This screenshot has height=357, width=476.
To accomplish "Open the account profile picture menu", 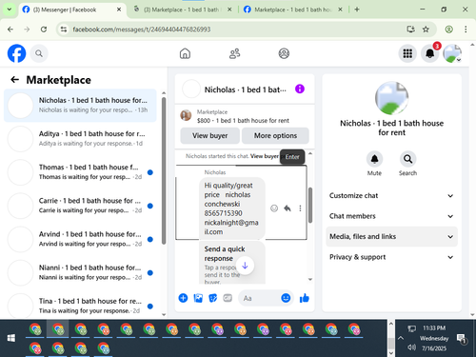I will (x=452, y=53).
